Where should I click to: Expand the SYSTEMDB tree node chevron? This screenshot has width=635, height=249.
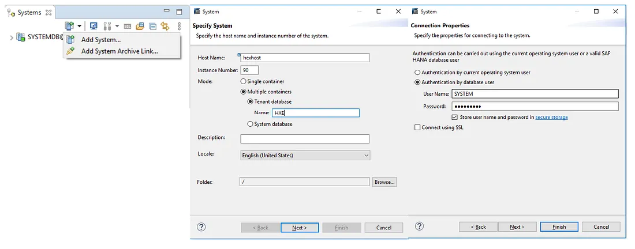point(12,37)
